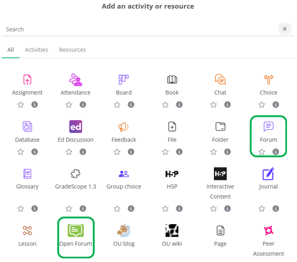The image size is (297, 262).
Task: Open the Lesson activity
Action: [27, 231]
